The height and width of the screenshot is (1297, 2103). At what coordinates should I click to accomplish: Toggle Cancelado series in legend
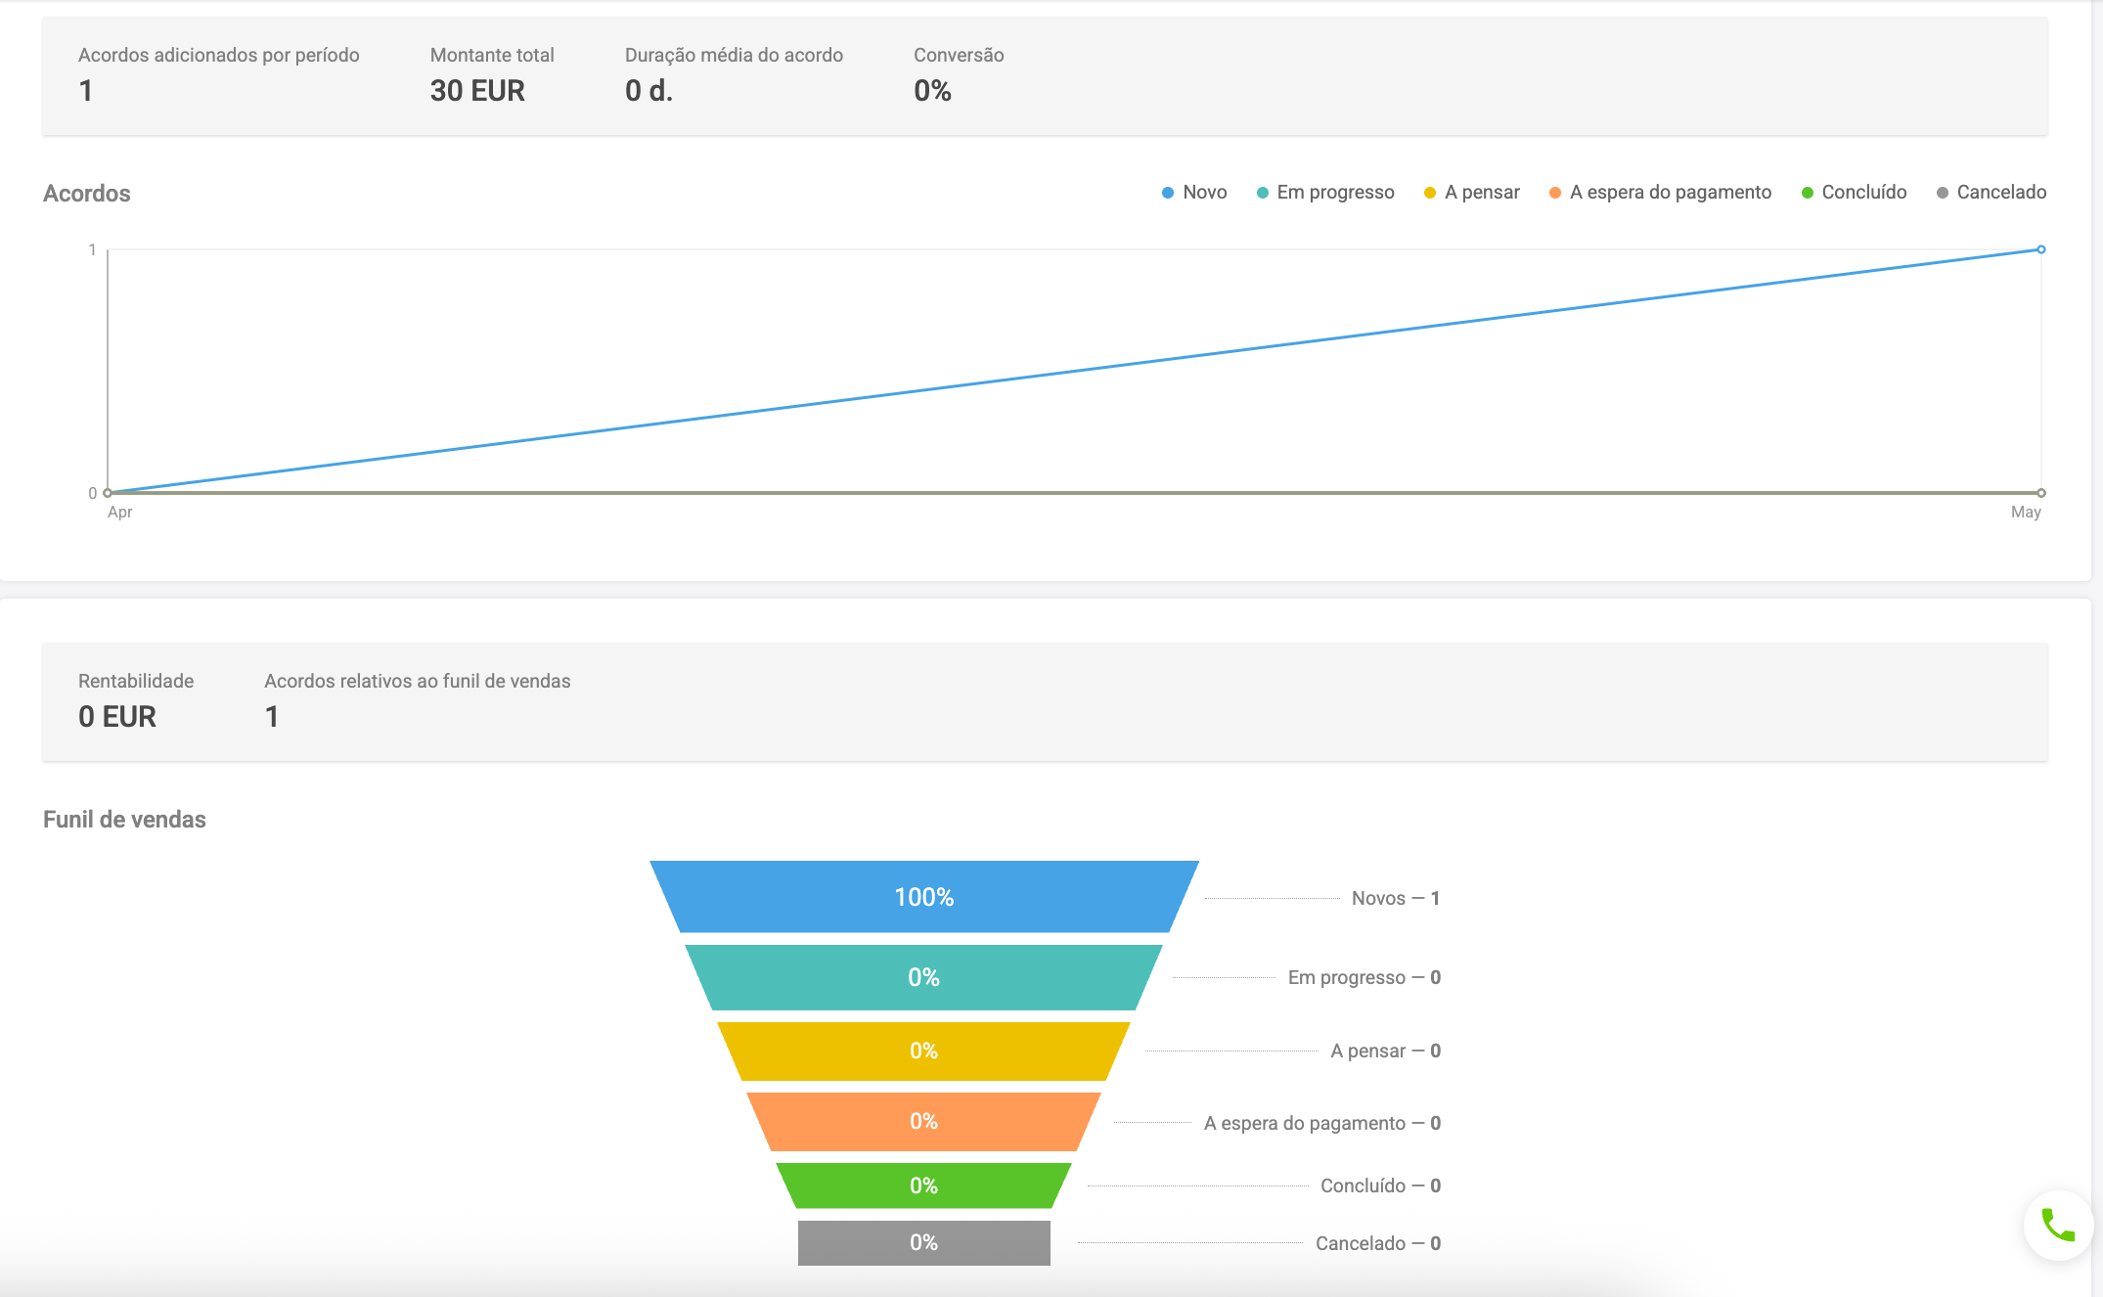1991,193
